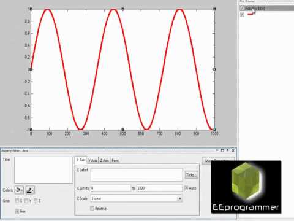Uncheck the Auto X limits checkbox

pos(186,188)
